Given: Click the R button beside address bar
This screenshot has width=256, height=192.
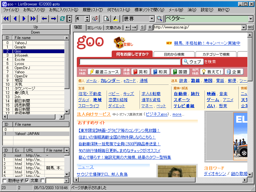Looking at the screenshot, I should (150, 28).
